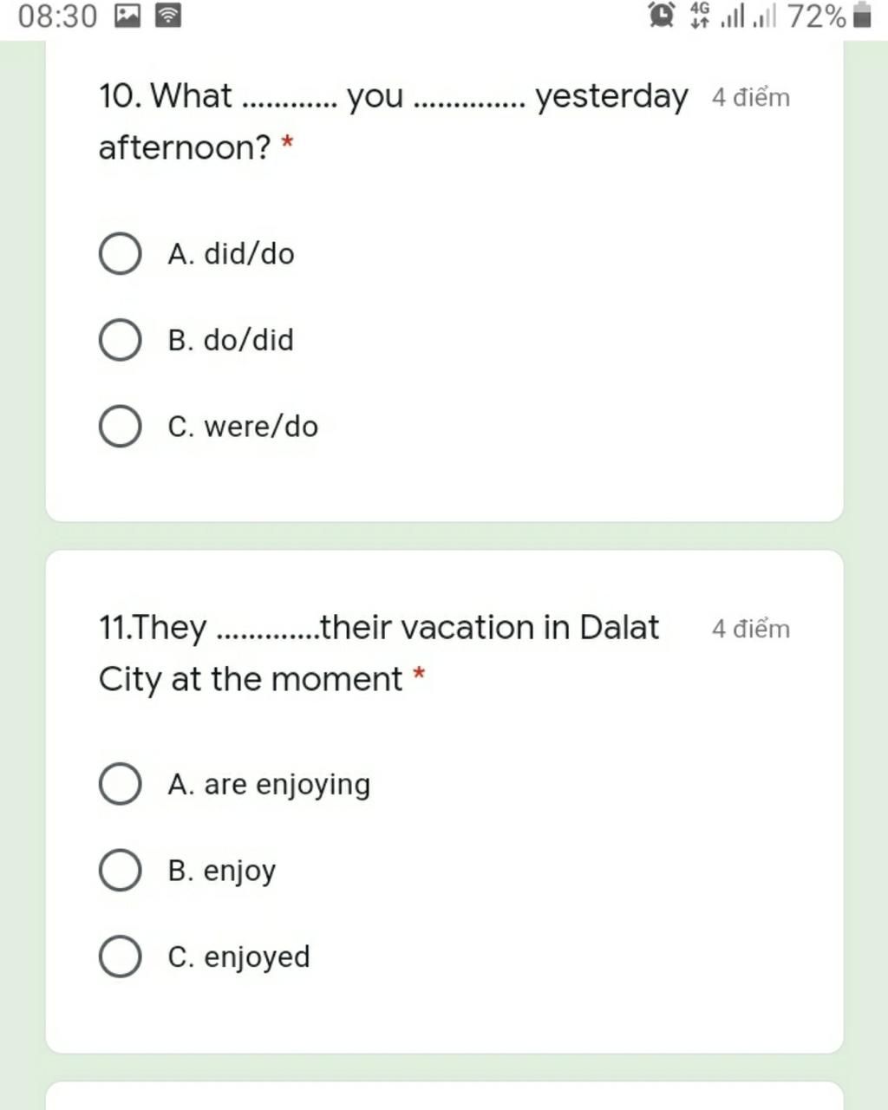Image resolution: width=888 pixels, height=1110 pixels.
Task: Tap the alarm clock status icon
Action: (662, 15)
